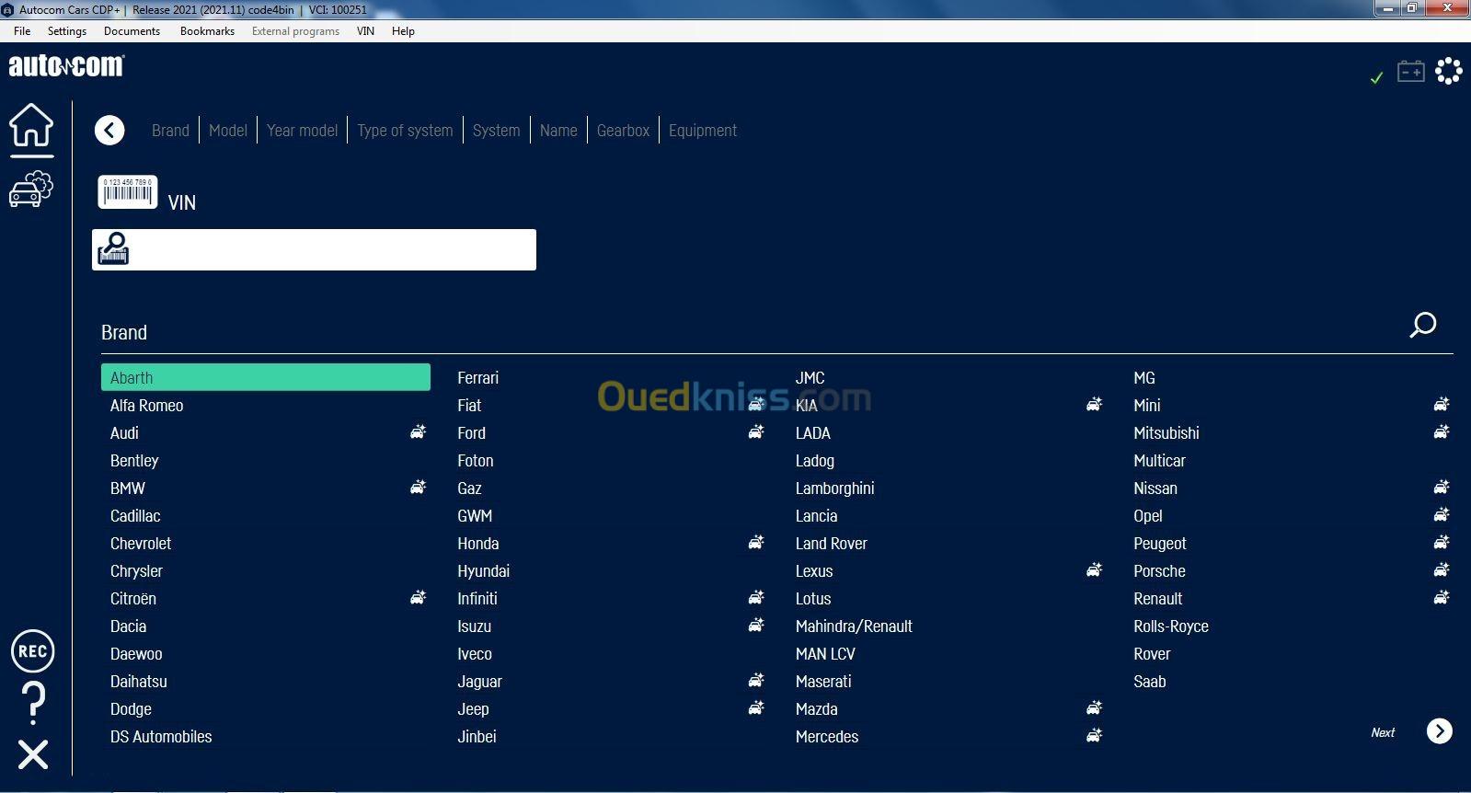Open the Settings menu

(x=67, y=30)
